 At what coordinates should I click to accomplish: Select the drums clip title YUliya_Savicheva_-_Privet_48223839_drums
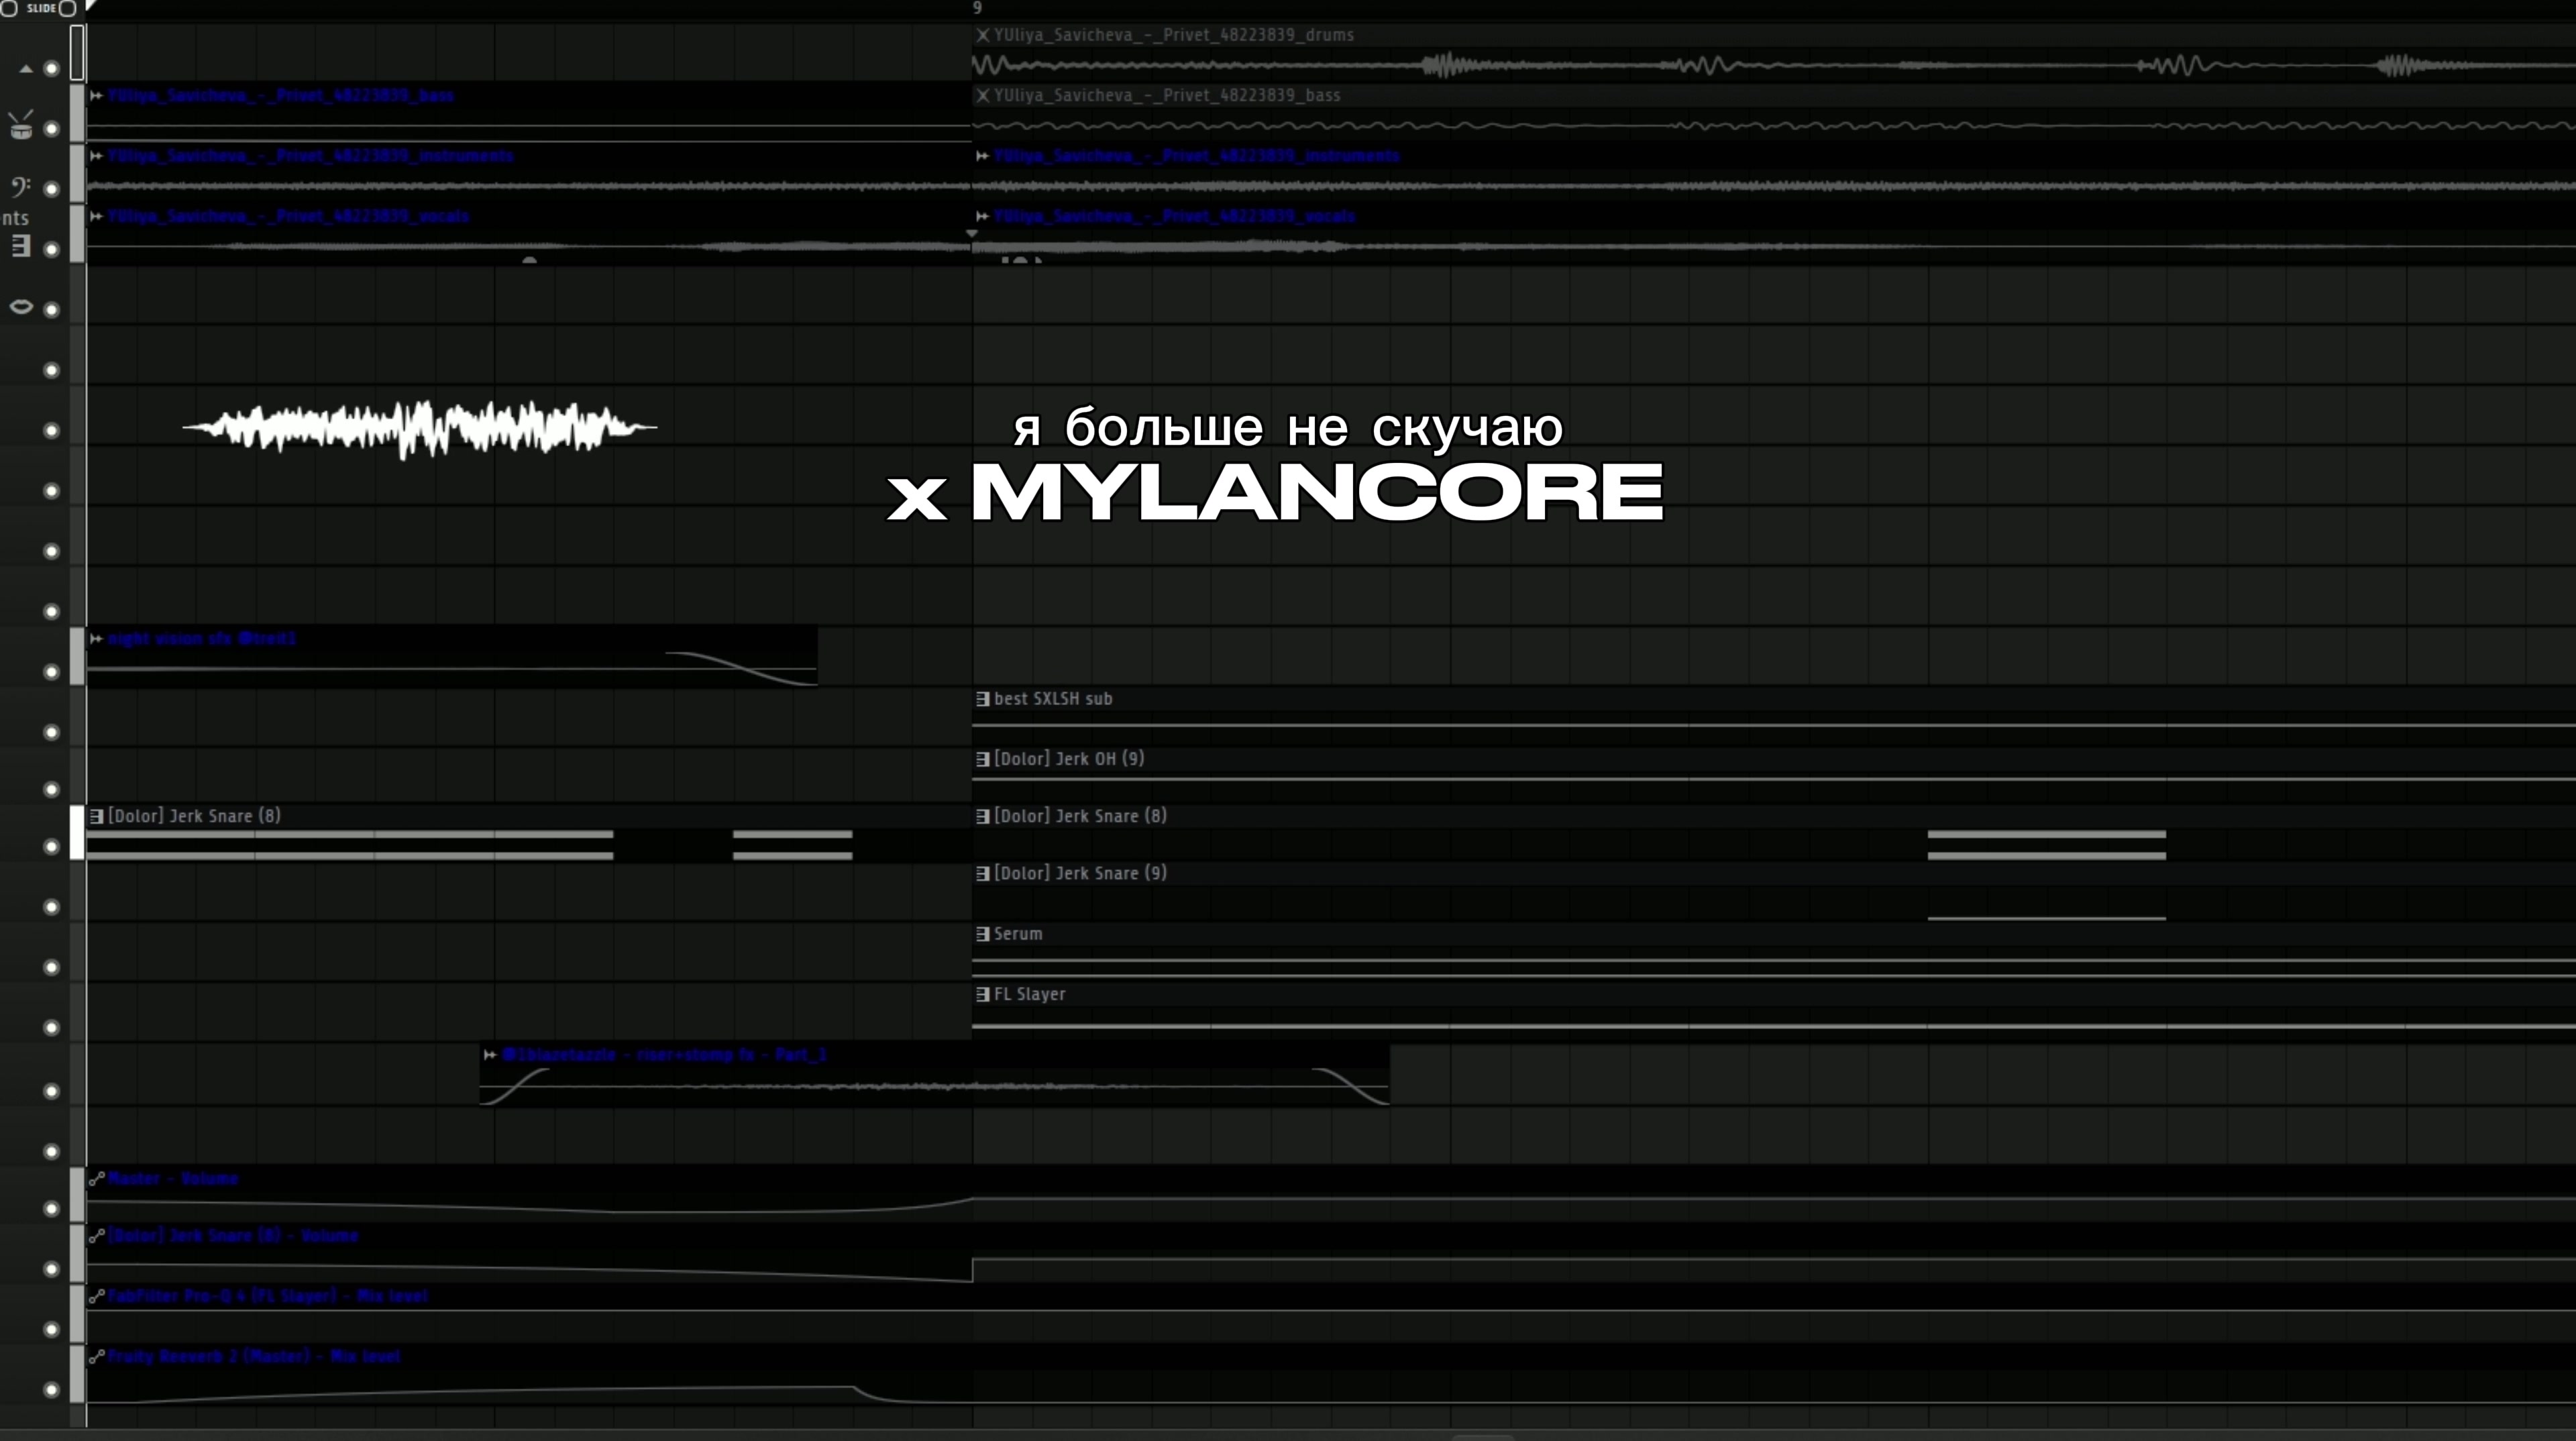click(1173, 35)
